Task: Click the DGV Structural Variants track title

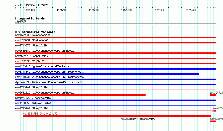Action: (x=35, y=32)
